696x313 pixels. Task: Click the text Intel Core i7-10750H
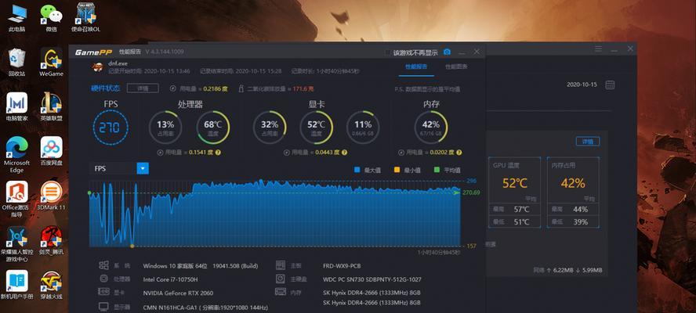[x=170, y=279]
